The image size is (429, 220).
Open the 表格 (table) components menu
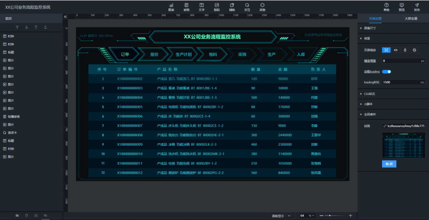click(x=186, y=7)
